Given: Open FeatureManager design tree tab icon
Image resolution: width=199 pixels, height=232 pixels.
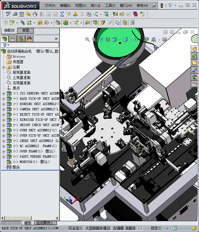Looking at the screenshot, I should point(5,39).
